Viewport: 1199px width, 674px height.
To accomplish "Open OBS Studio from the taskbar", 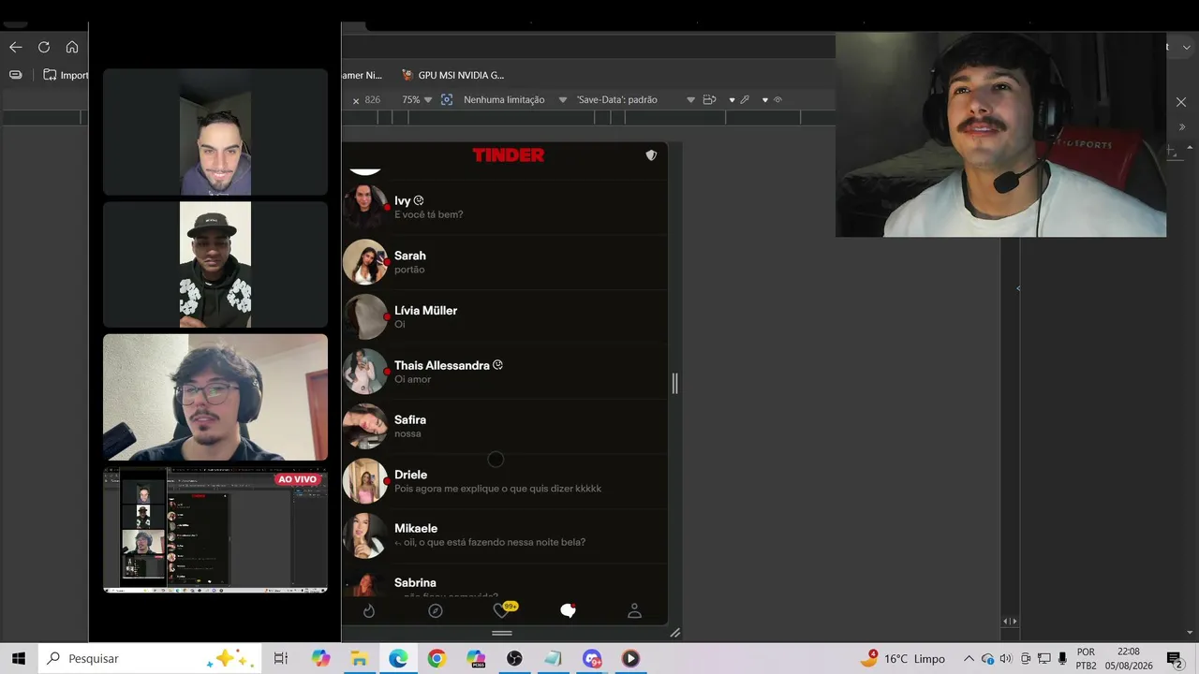I will tap(514, 658).
